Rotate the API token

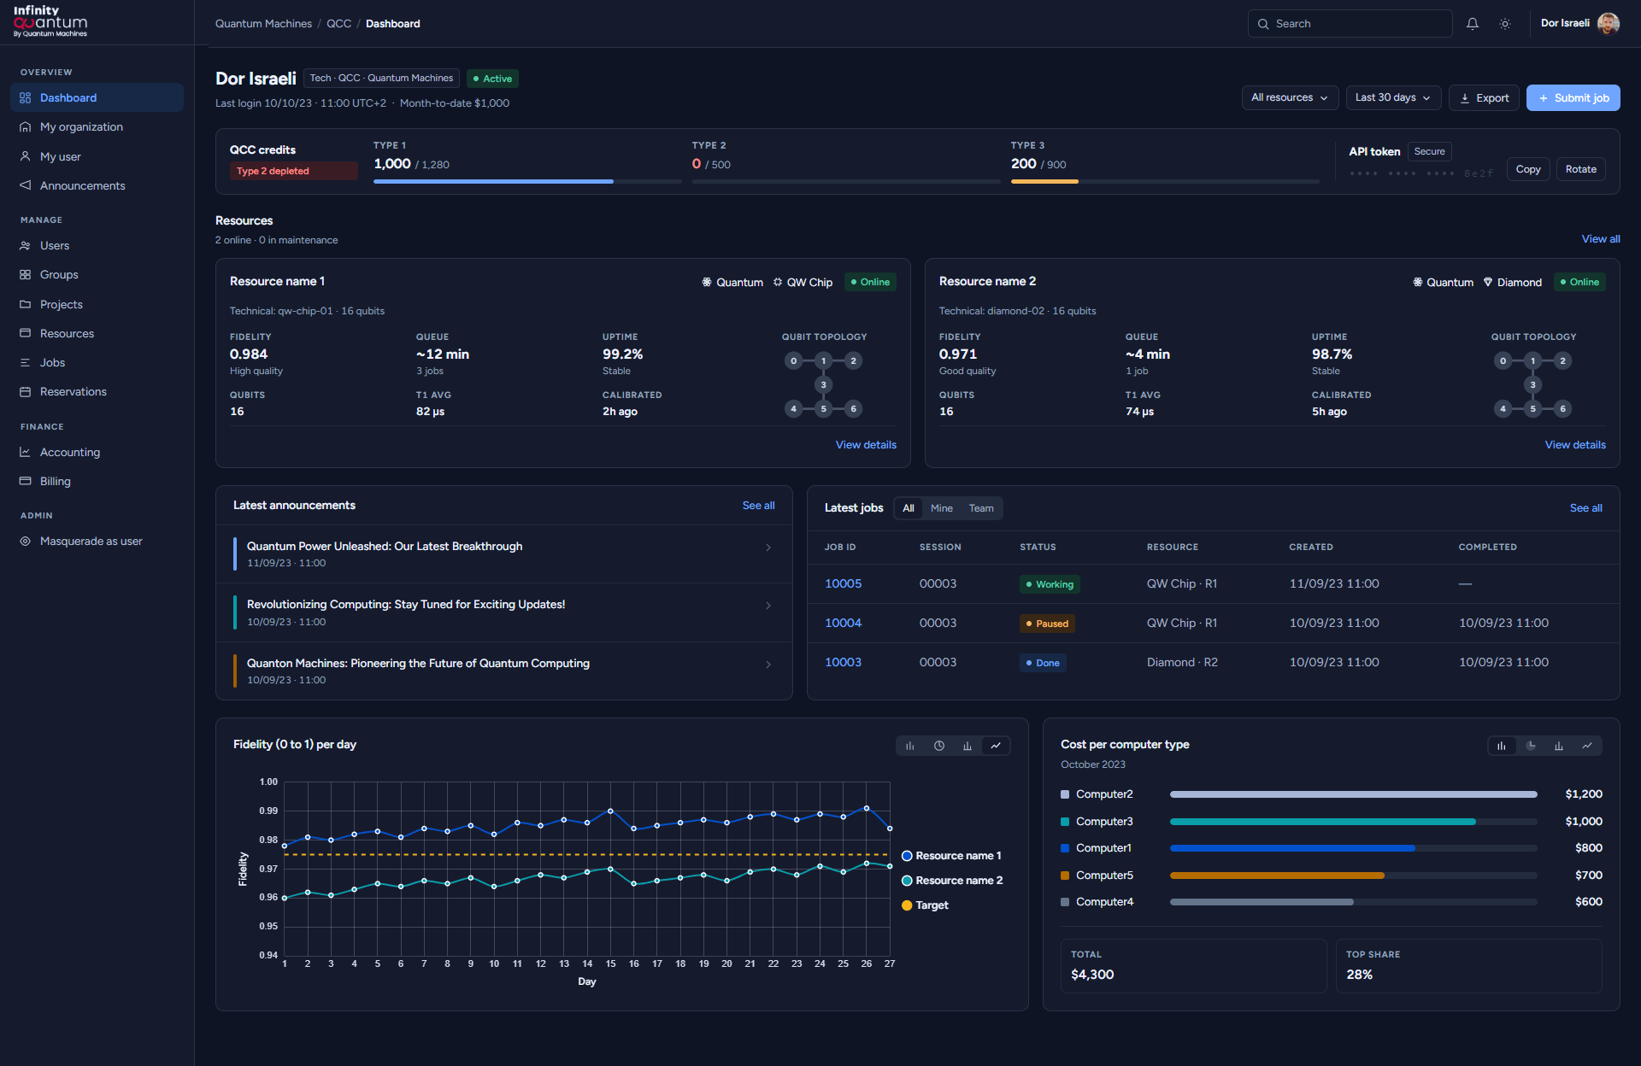tap(1580, 169)
